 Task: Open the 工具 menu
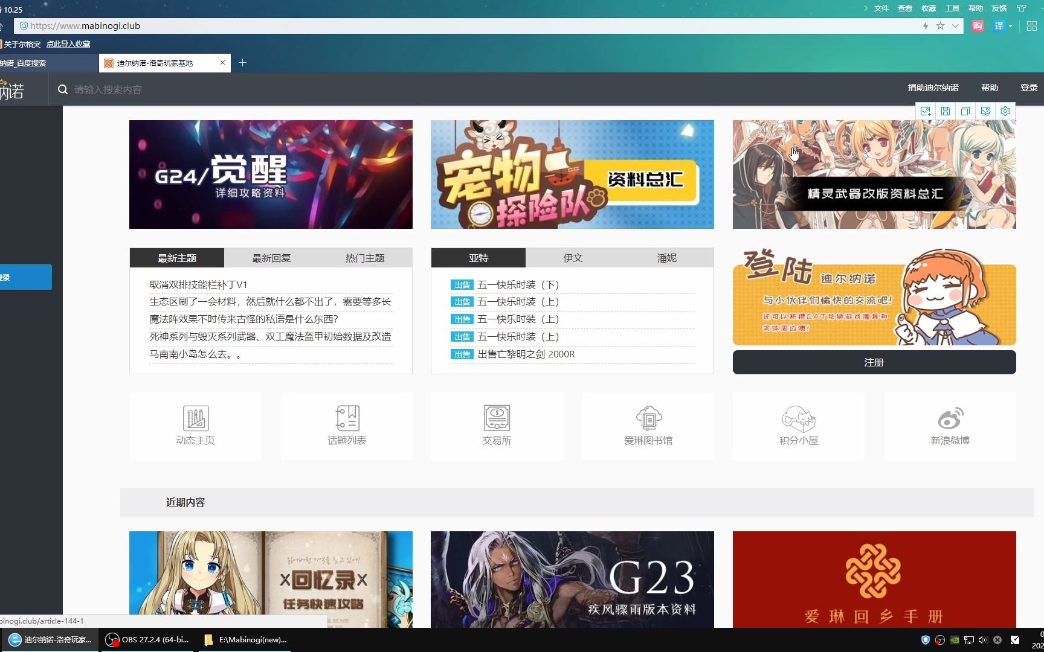[x=952, y=8]
